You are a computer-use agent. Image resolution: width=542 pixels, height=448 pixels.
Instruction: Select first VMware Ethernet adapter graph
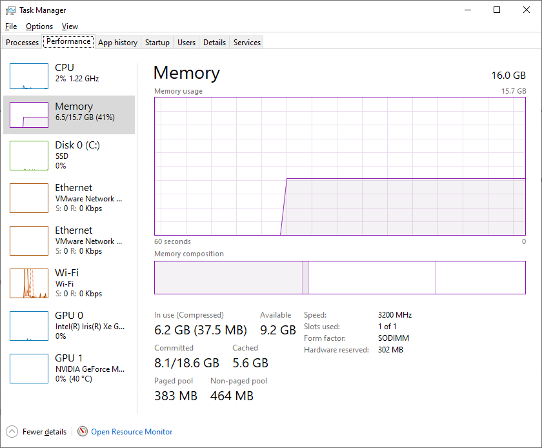[x=29, y=198]
